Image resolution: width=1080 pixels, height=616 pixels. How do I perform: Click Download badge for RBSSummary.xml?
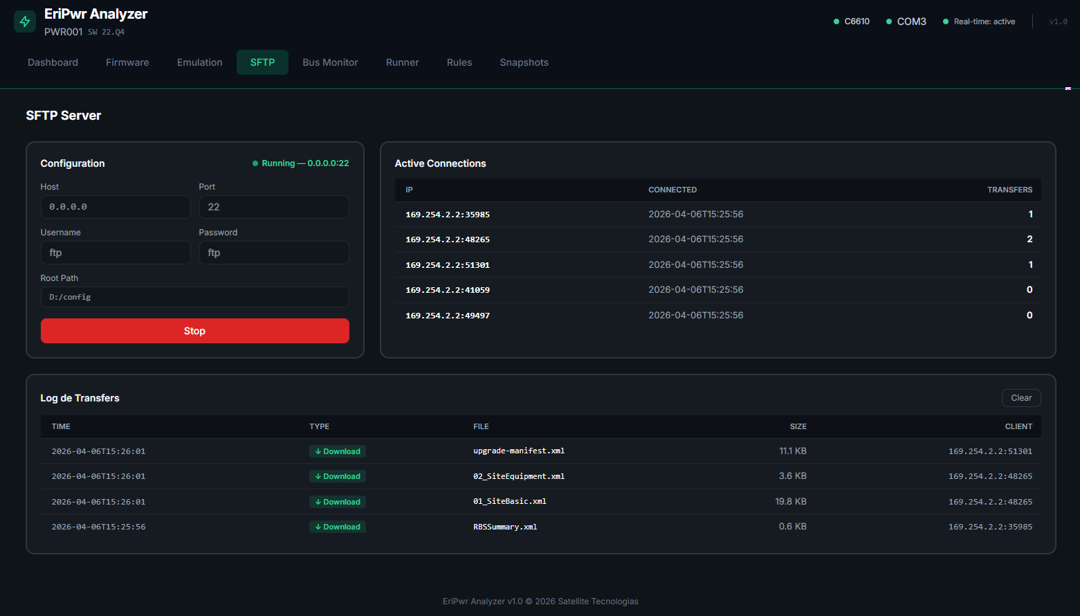[x=338, y=527]
